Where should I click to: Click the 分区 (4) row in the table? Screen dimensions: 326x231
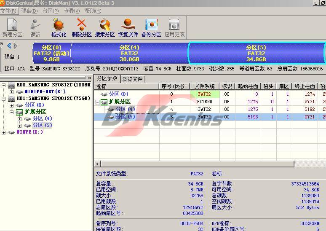coord(210,109)
